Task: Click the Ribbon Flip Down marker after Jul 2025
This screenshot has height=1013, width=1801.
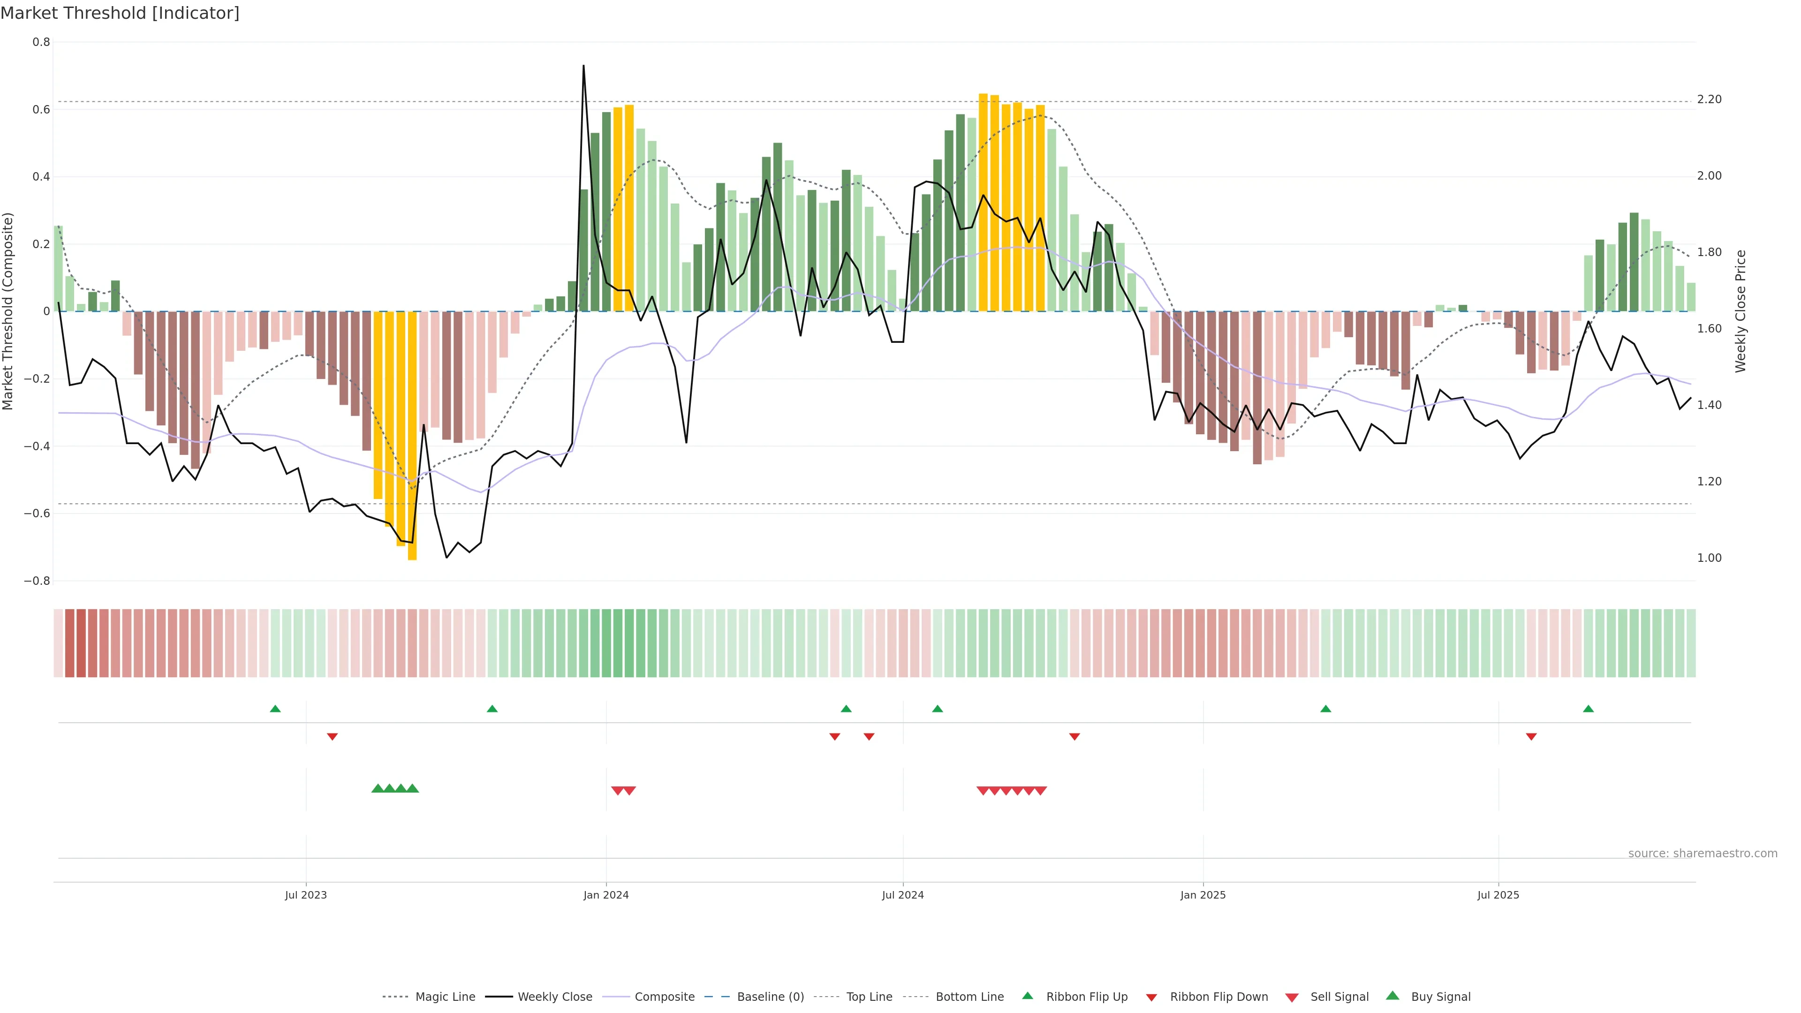Action: [x=1531, y=737]
